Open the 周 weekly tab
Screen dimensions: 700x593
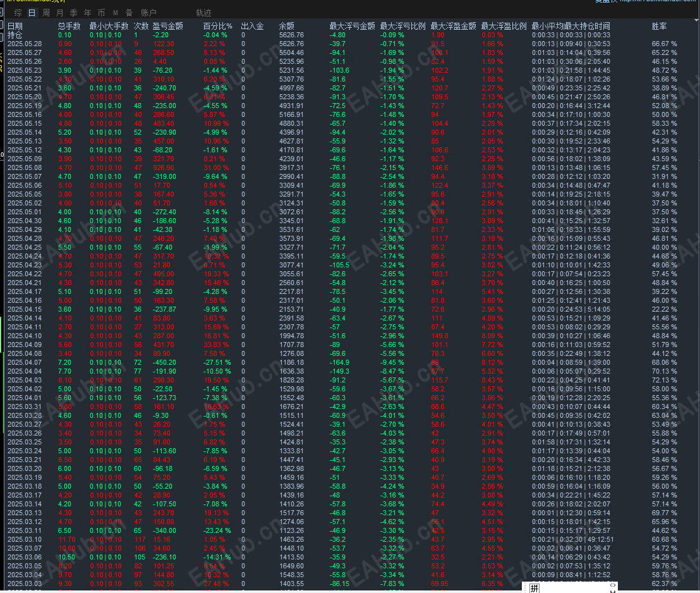click(45, 13)
